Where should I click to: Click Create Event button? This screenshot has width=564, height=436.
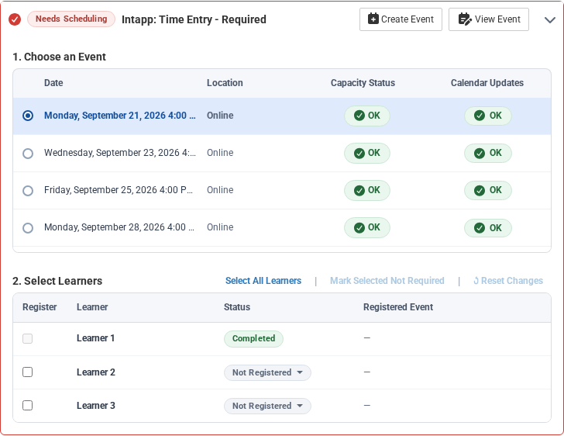click(x=401, y=19)
